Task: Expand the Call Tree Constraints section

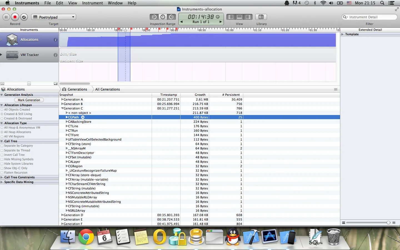Action: click(x=2, y=177)
